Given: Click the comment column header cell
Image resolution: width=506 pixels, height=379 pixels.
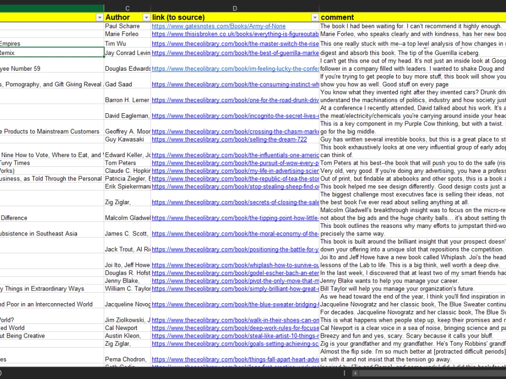Looking at the screenshot, I should 412,17.
